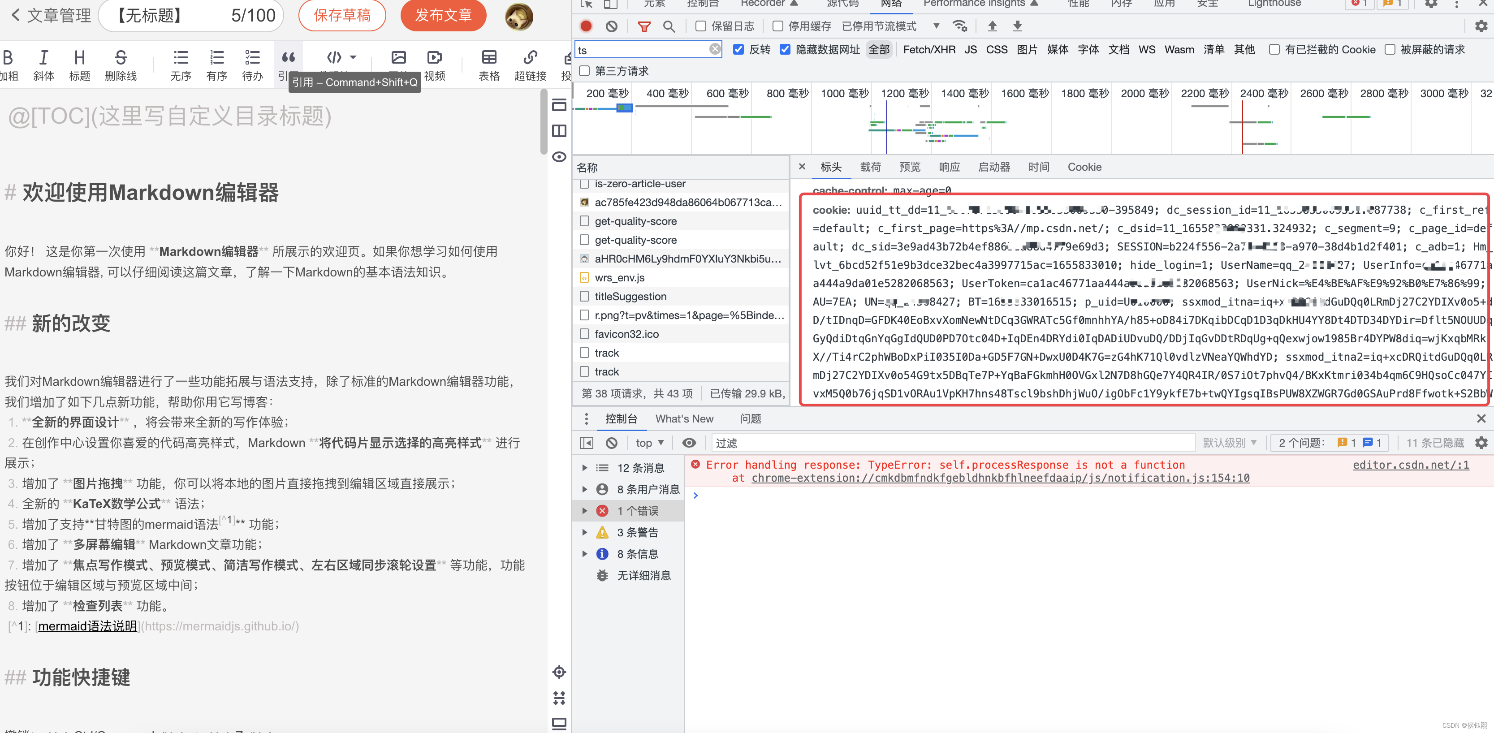Click the image insert (图片) icon
The height and width of the screenshot is (733, 1494).
[398, 58]
